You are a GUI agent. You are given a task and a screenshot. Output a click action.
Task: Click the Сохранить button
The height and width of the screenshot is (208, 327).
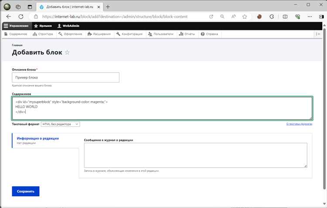(26, 191)
